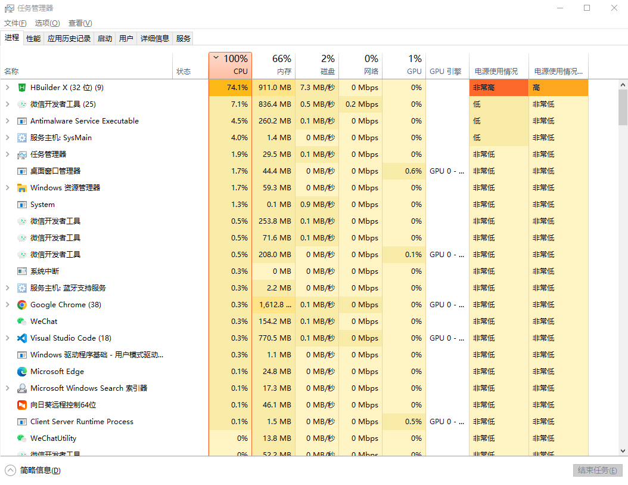Sort by the 磁盘 column header

317,66
